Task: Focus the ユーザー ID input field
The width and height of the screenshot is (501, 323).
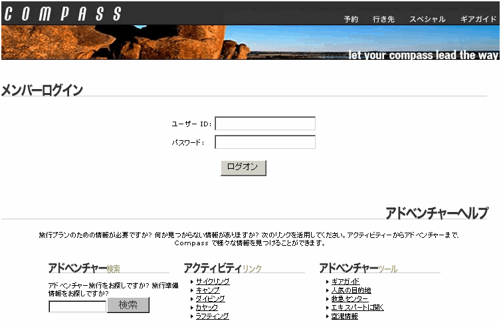Action: click(265, 124)
